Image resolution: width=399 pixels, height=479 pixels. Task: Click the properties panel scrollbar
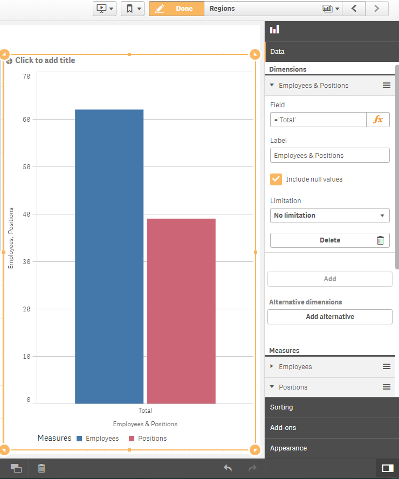click(x=397, y=167)
